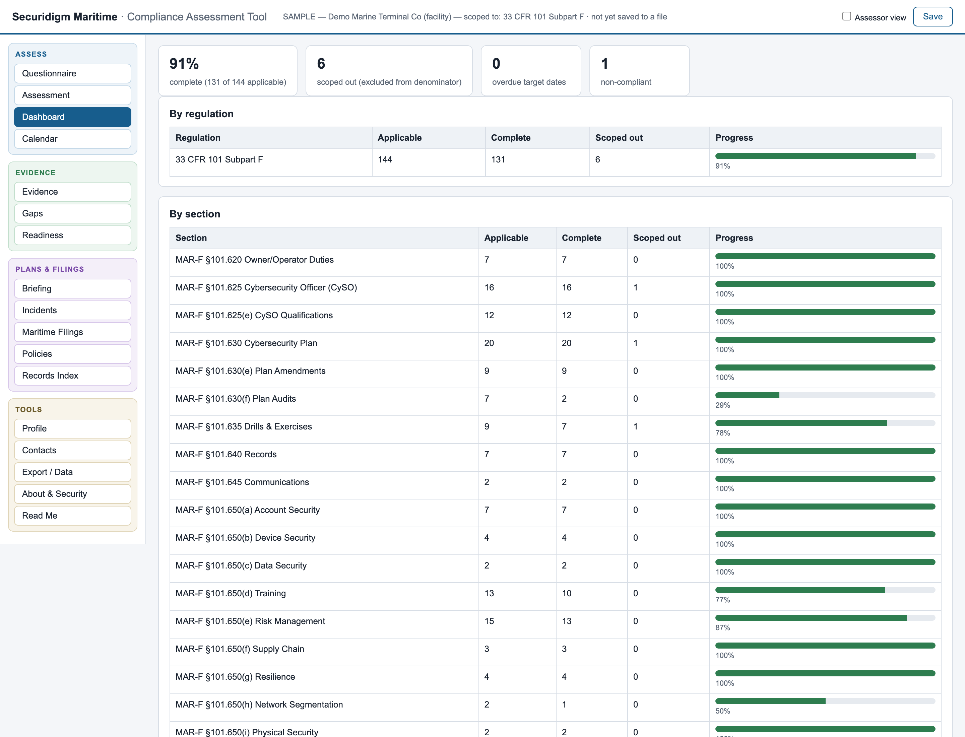Image resolution: width=965 pixels, height=737 pixels.
Task: Click 'MAR-F §101.630(f) Plan Audits' row
Action: click(555, 402)
